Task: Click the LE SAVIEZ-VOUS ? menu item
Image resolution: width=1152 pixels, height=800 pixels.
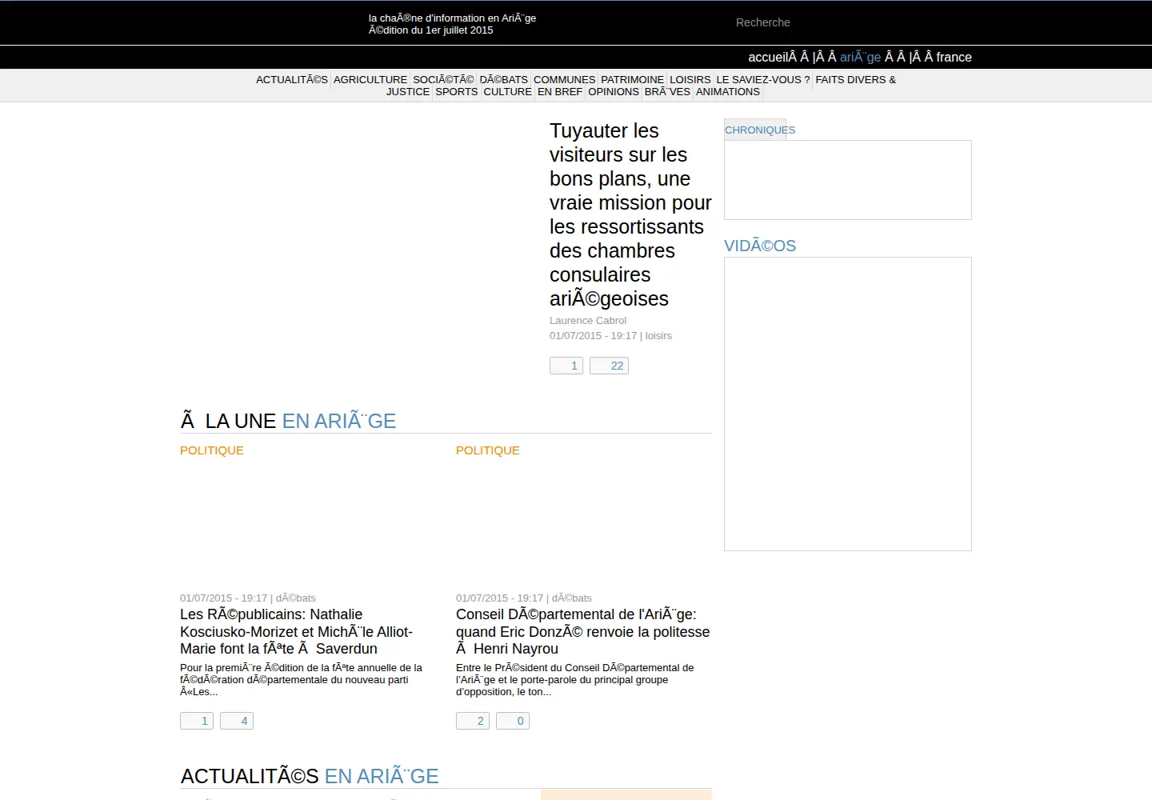Action: pyautogui.click(x=763, y=79)
